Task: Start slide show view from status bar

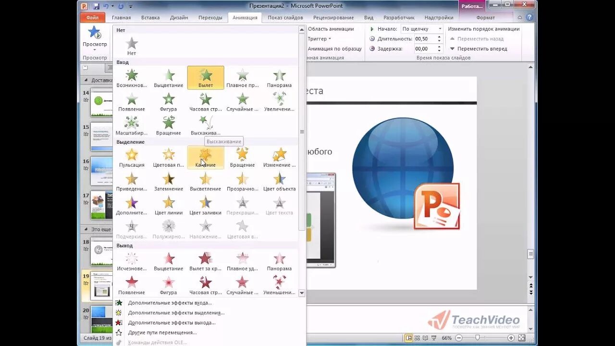Action: (434, 338)
